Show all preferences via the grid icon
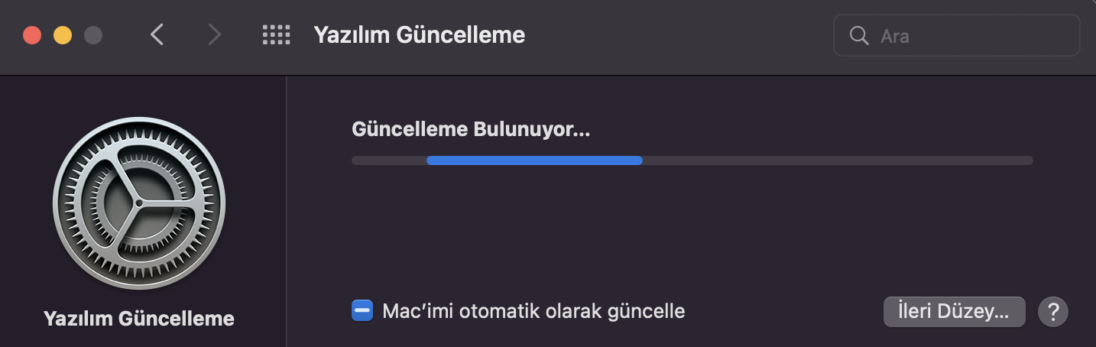 (x=276, y=34)
